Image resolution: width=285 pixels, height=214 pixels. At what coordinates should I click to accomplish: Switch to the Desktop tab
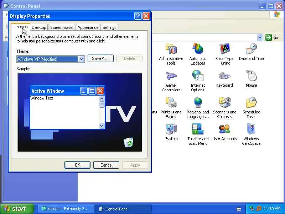[39, 27]
